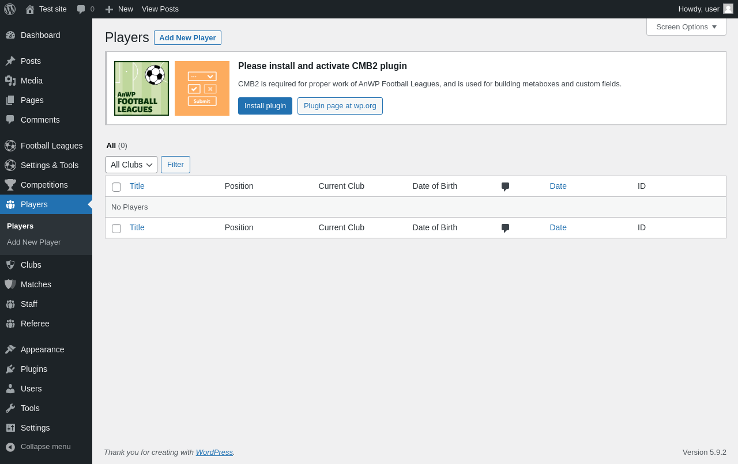738x464 pixels.
Task: Click the Date of Birth header column
Action: 435,186
